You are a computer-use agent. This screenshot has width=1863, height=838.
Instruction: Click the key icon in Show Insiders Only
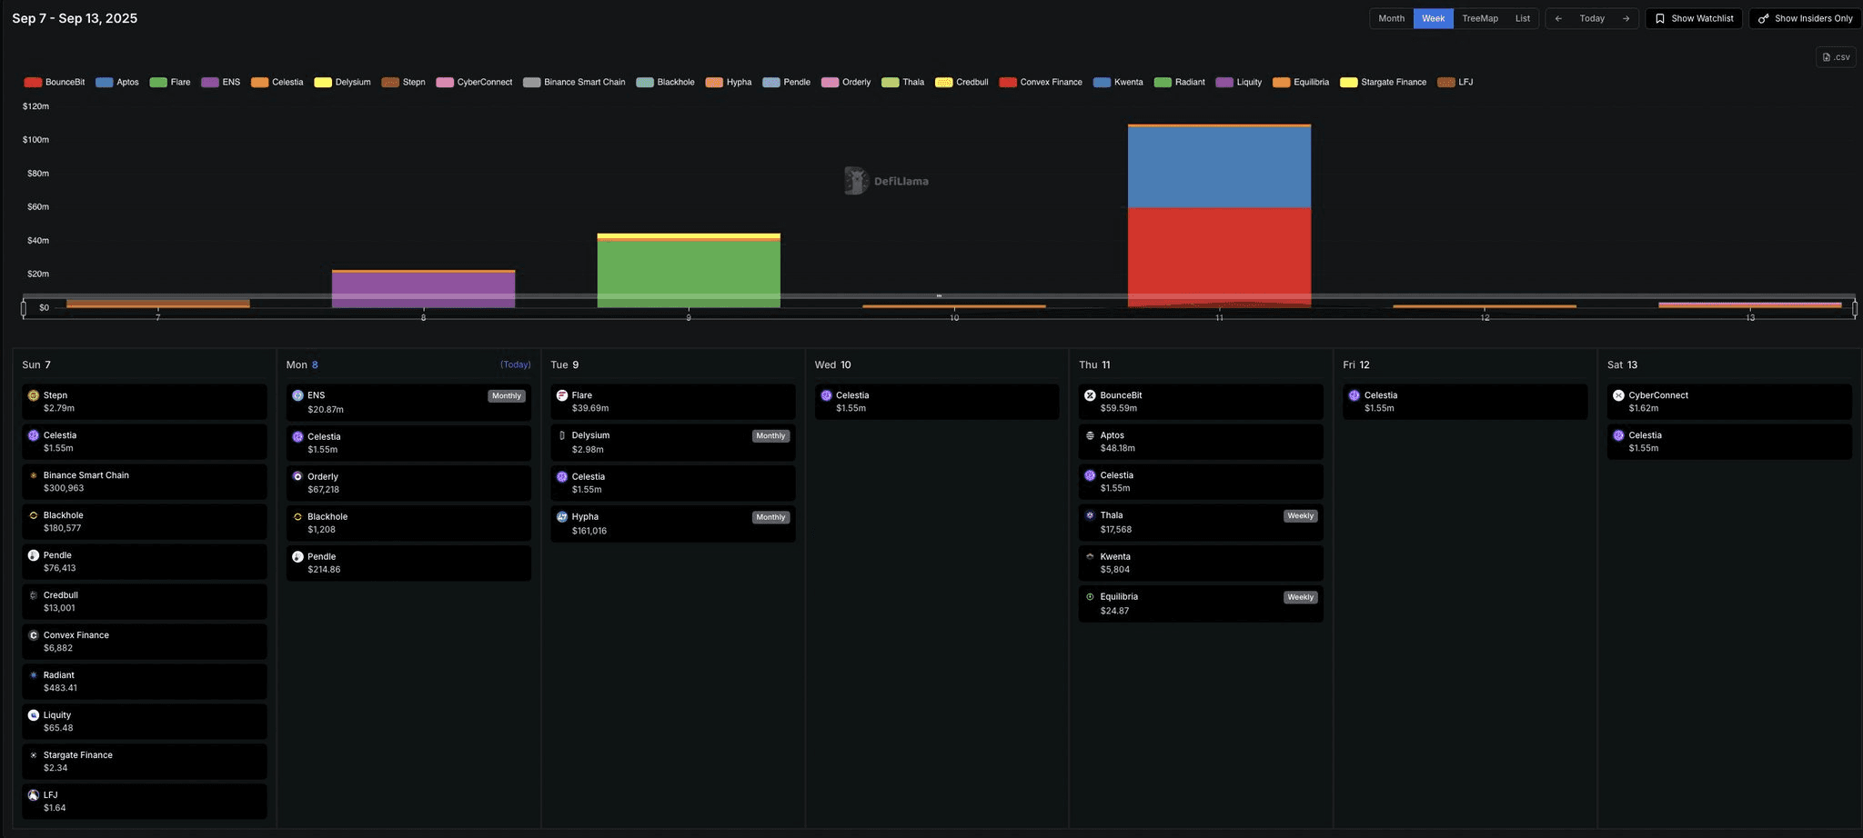[x=1763, y=18]
